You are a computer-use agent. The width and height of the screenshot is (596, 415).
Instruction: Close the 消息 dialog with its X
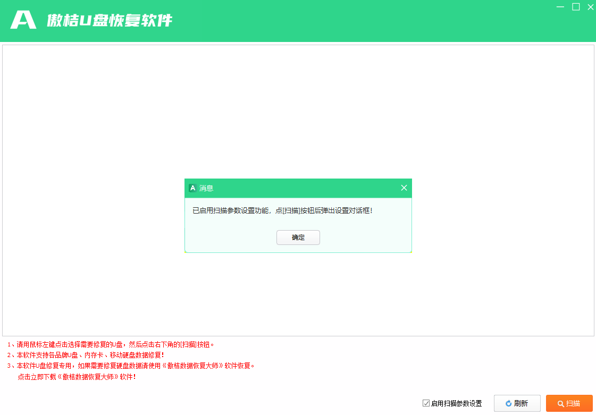coord(404,188)
